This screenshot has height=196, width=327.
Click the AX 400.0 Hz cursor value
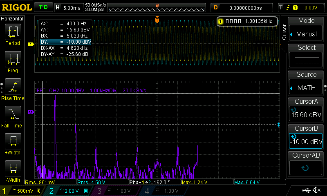coord(76,24)
